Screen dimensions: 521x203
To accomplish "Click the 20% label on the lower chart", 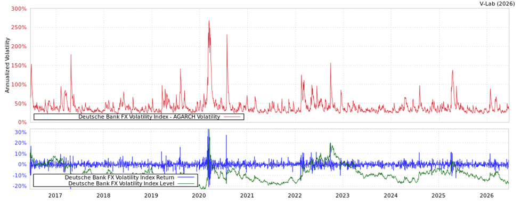I will [x=20, y=143].
